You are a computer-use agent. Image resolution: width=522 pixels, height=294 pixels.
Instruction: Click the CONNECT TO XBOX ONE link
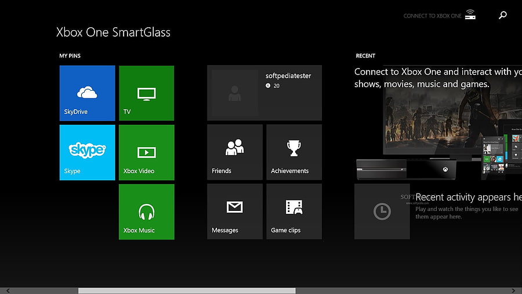(432, 16)
